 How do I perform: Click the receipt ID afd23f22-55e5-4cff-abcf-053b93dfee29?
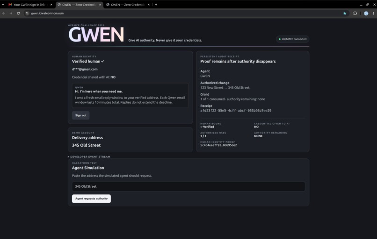click(236, 111)
